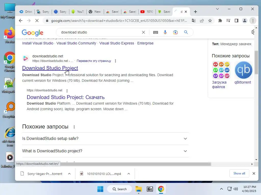The height and width of the screenshot is (195, 261).
Task: Open the translate page icon in address bar
Action: 194,21
